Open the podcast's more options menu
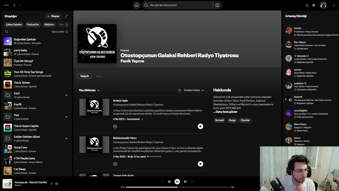Screen dimensions: 339x191 (x=98, y=76)
